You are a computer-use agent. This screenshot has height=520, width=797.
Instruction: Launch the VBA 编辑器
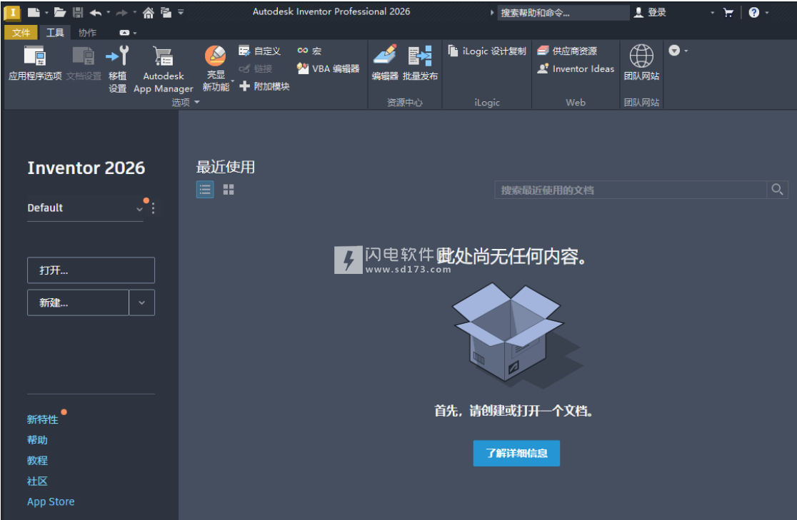329,68
